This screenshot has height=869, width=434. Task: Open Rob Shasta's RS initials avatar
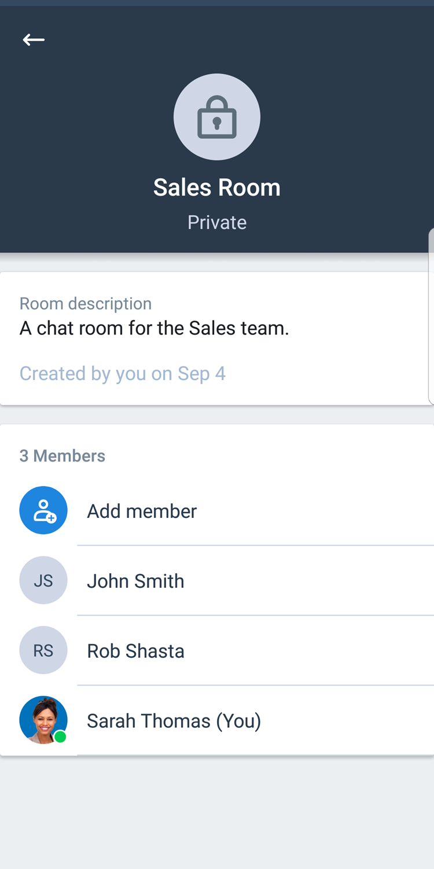pos(43,650)
